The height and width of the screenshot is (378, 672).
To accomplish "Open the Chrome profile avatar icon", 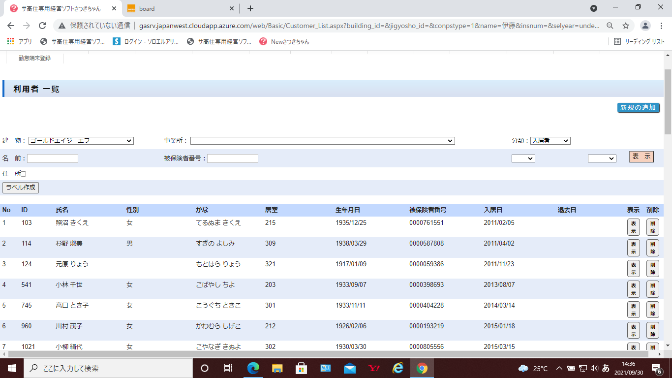I will (645, 26).
